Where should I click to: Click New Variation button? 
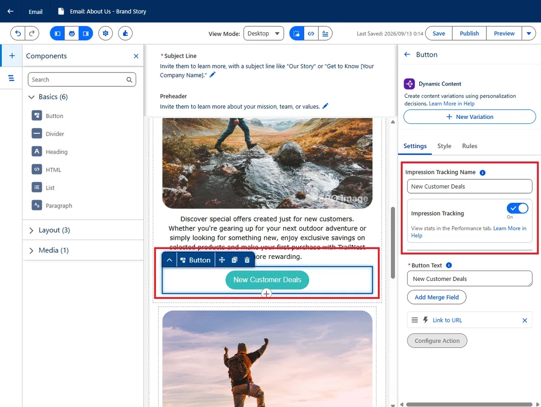[x=470, y=117]
